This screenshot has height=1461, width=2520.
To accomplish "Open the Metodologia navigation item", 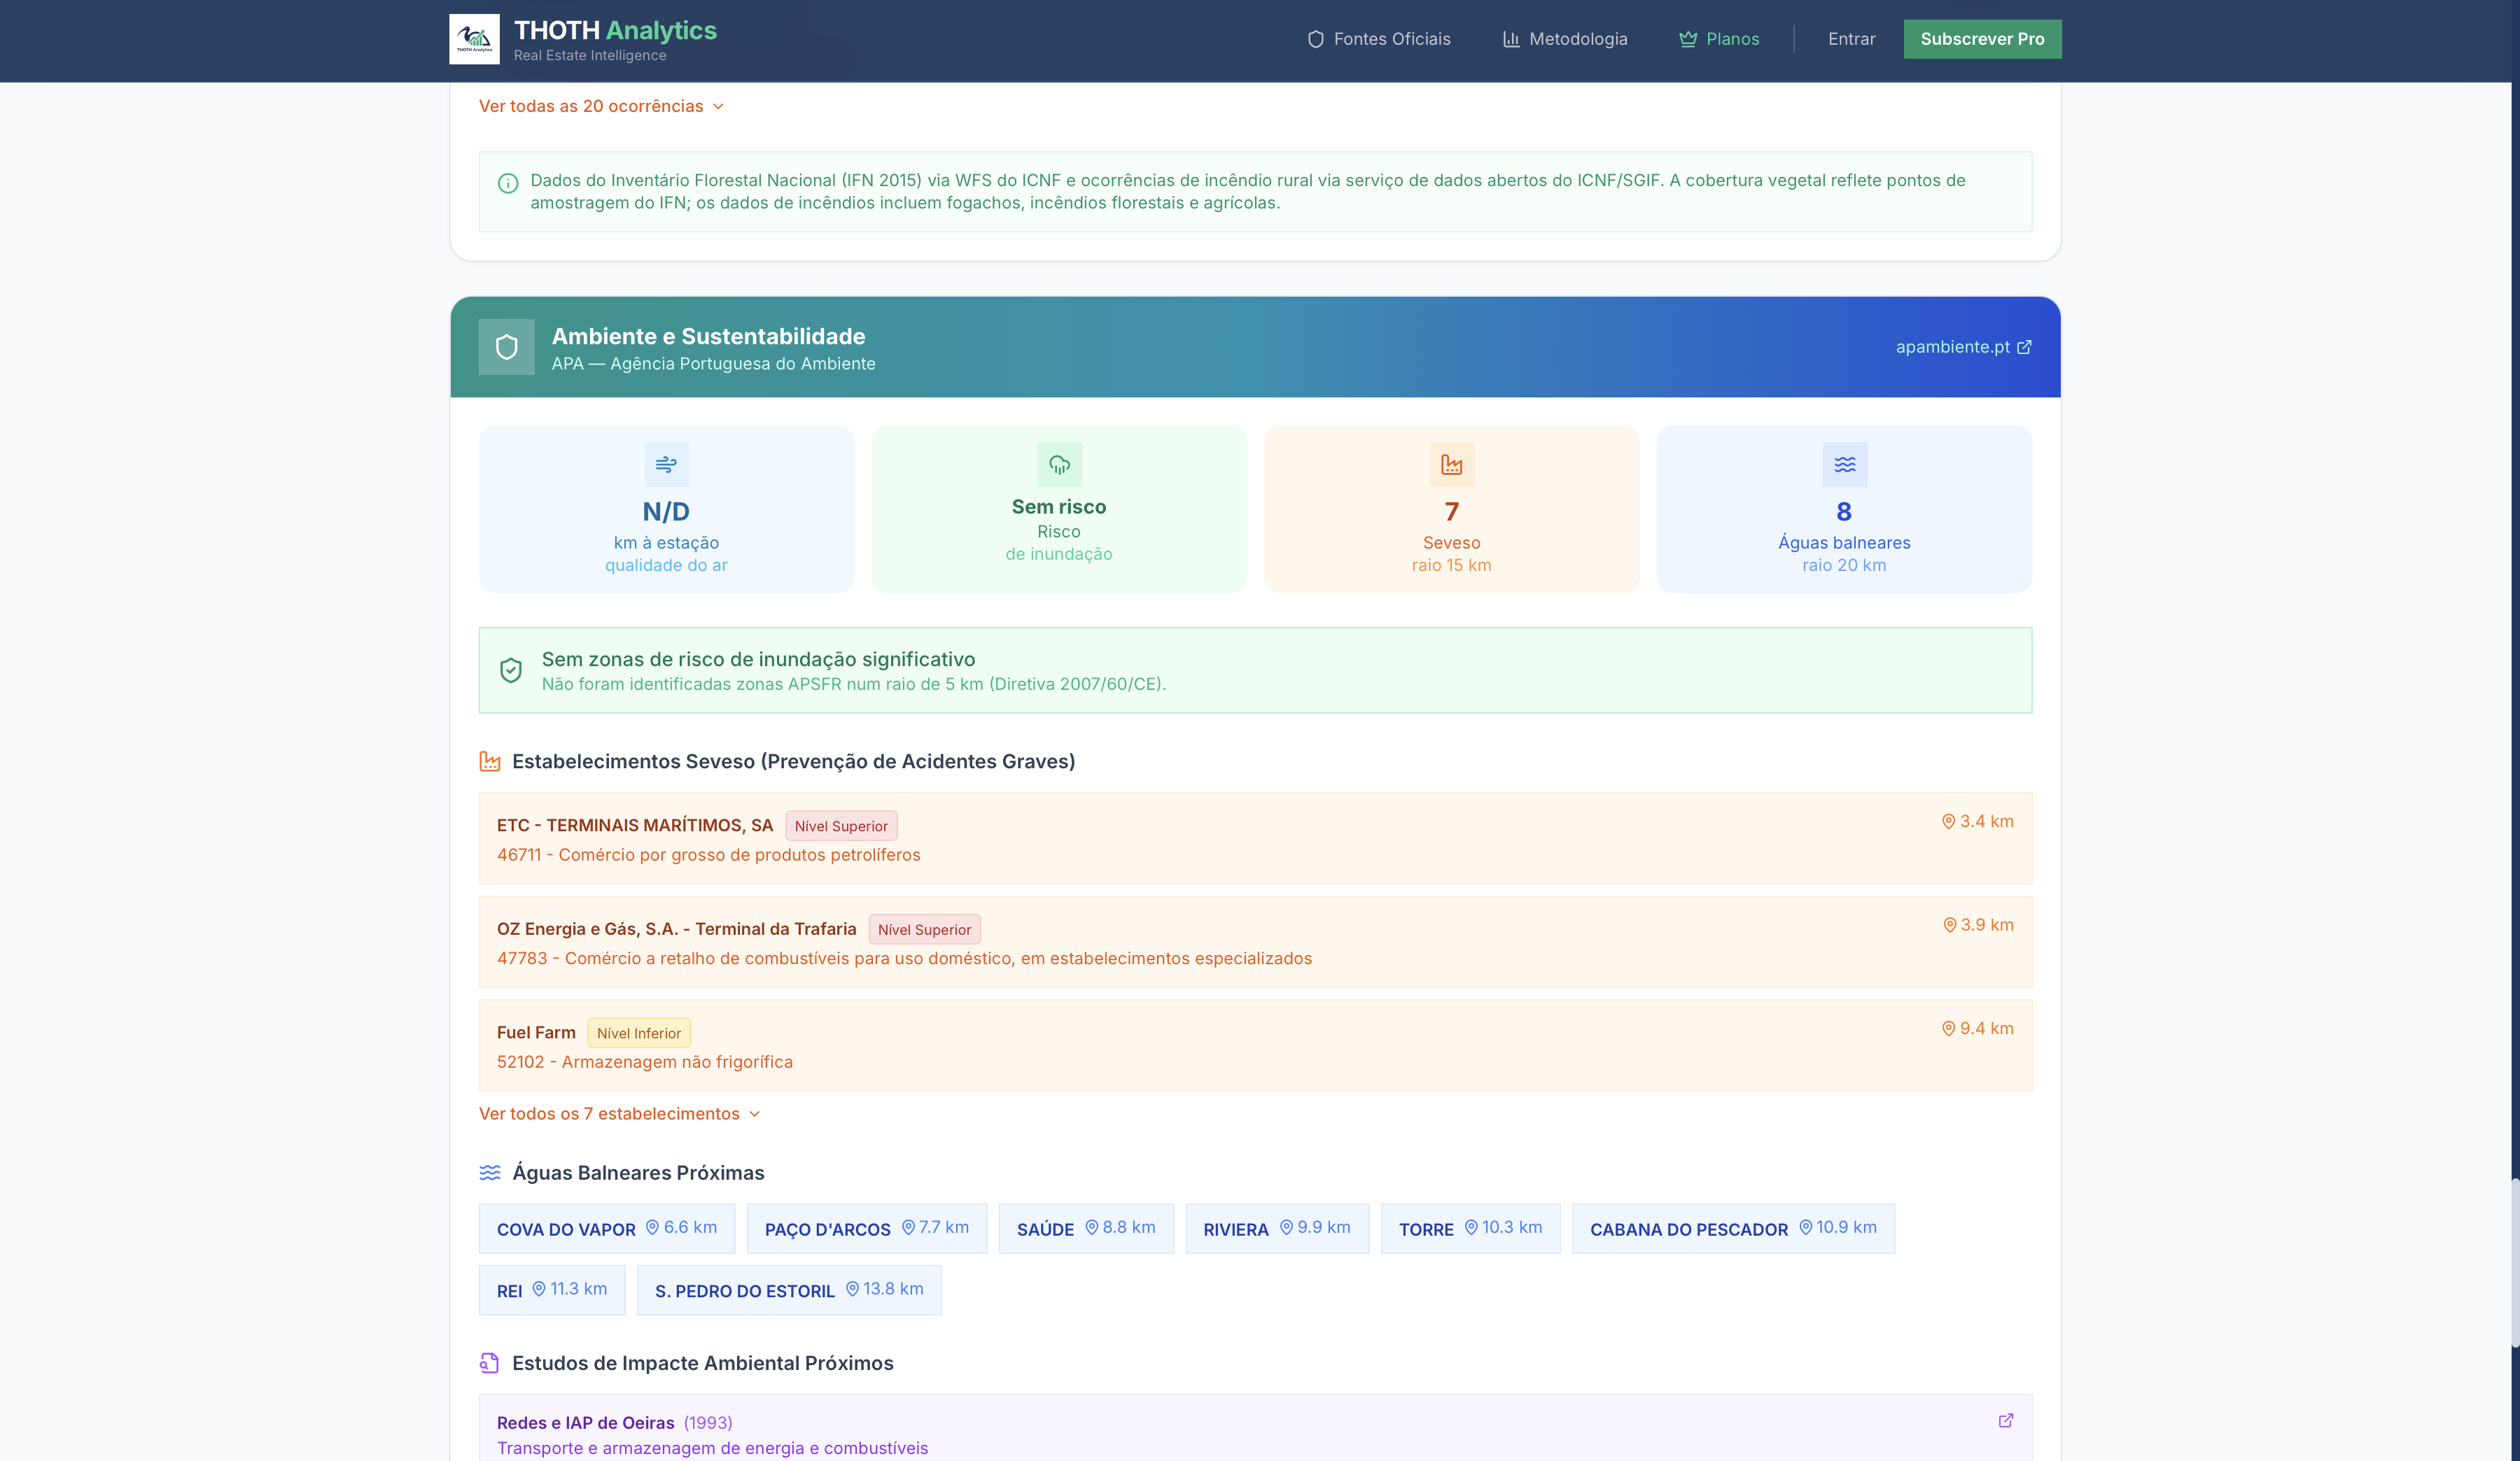I will pyautogui.click(x=1565, y=39).
